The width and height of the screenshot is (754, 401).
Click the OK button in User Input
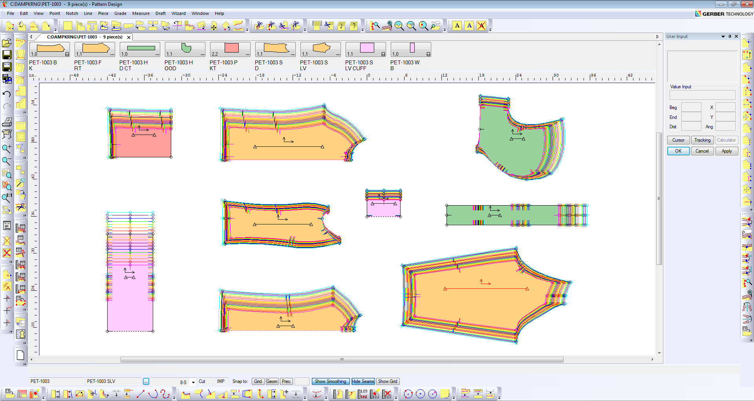pos(678,151)
